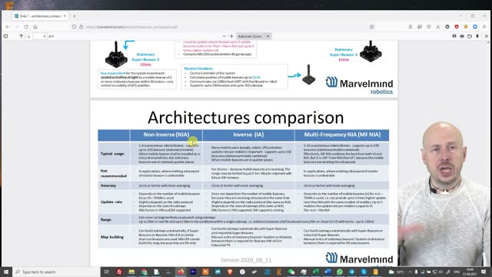The image size is (492, 277).
Task: Select the architectures_comparison browser tab
Action: click(40, 16)
